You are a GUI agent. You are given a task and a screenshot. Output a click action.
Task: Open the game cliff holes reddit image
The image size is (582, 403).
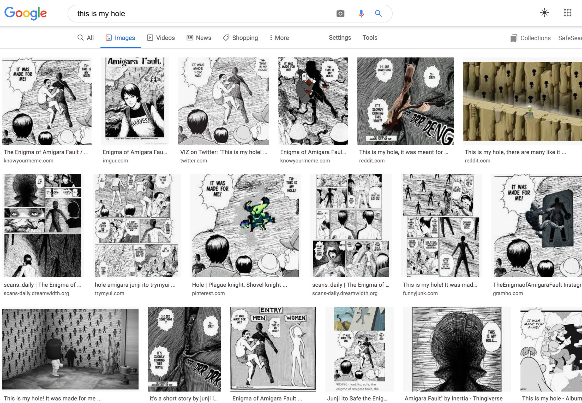pyautogui.click(x=523, y=101)
